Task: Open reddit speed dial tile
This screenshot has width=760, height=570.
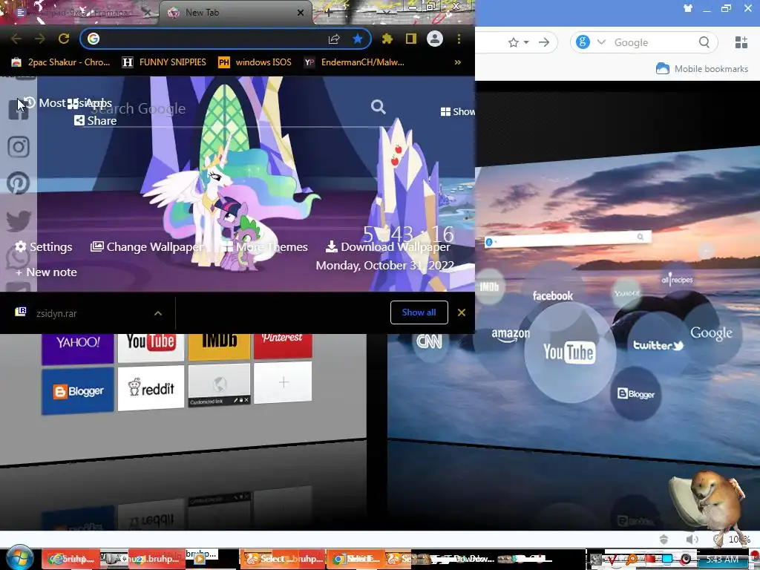Action: (x=151, y=387)
